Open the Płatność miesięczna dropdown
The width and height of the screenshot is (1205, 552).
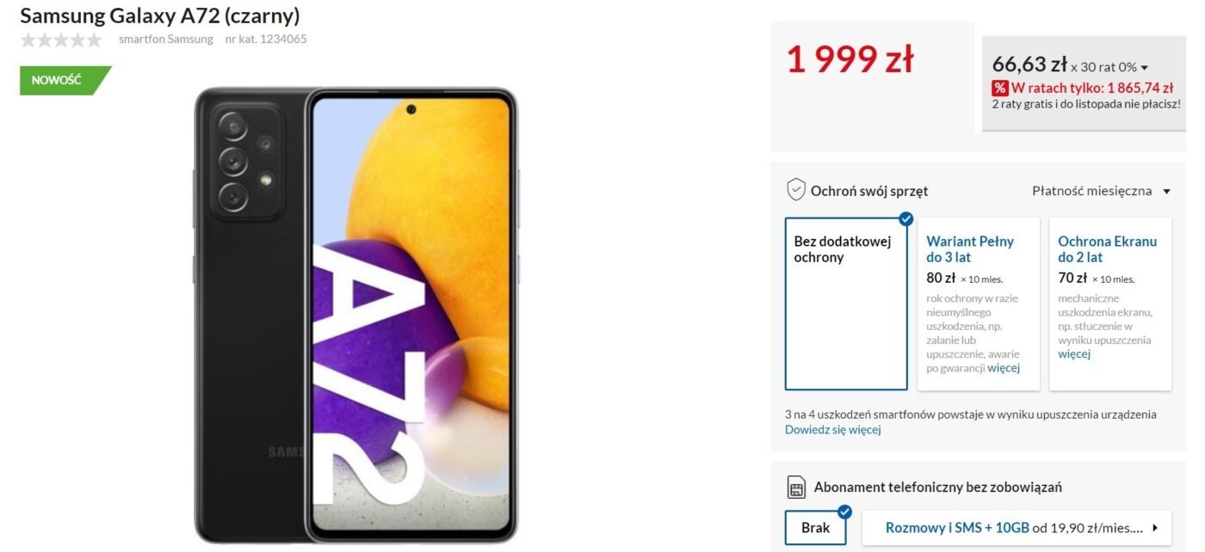click(x=1101, y=191)
